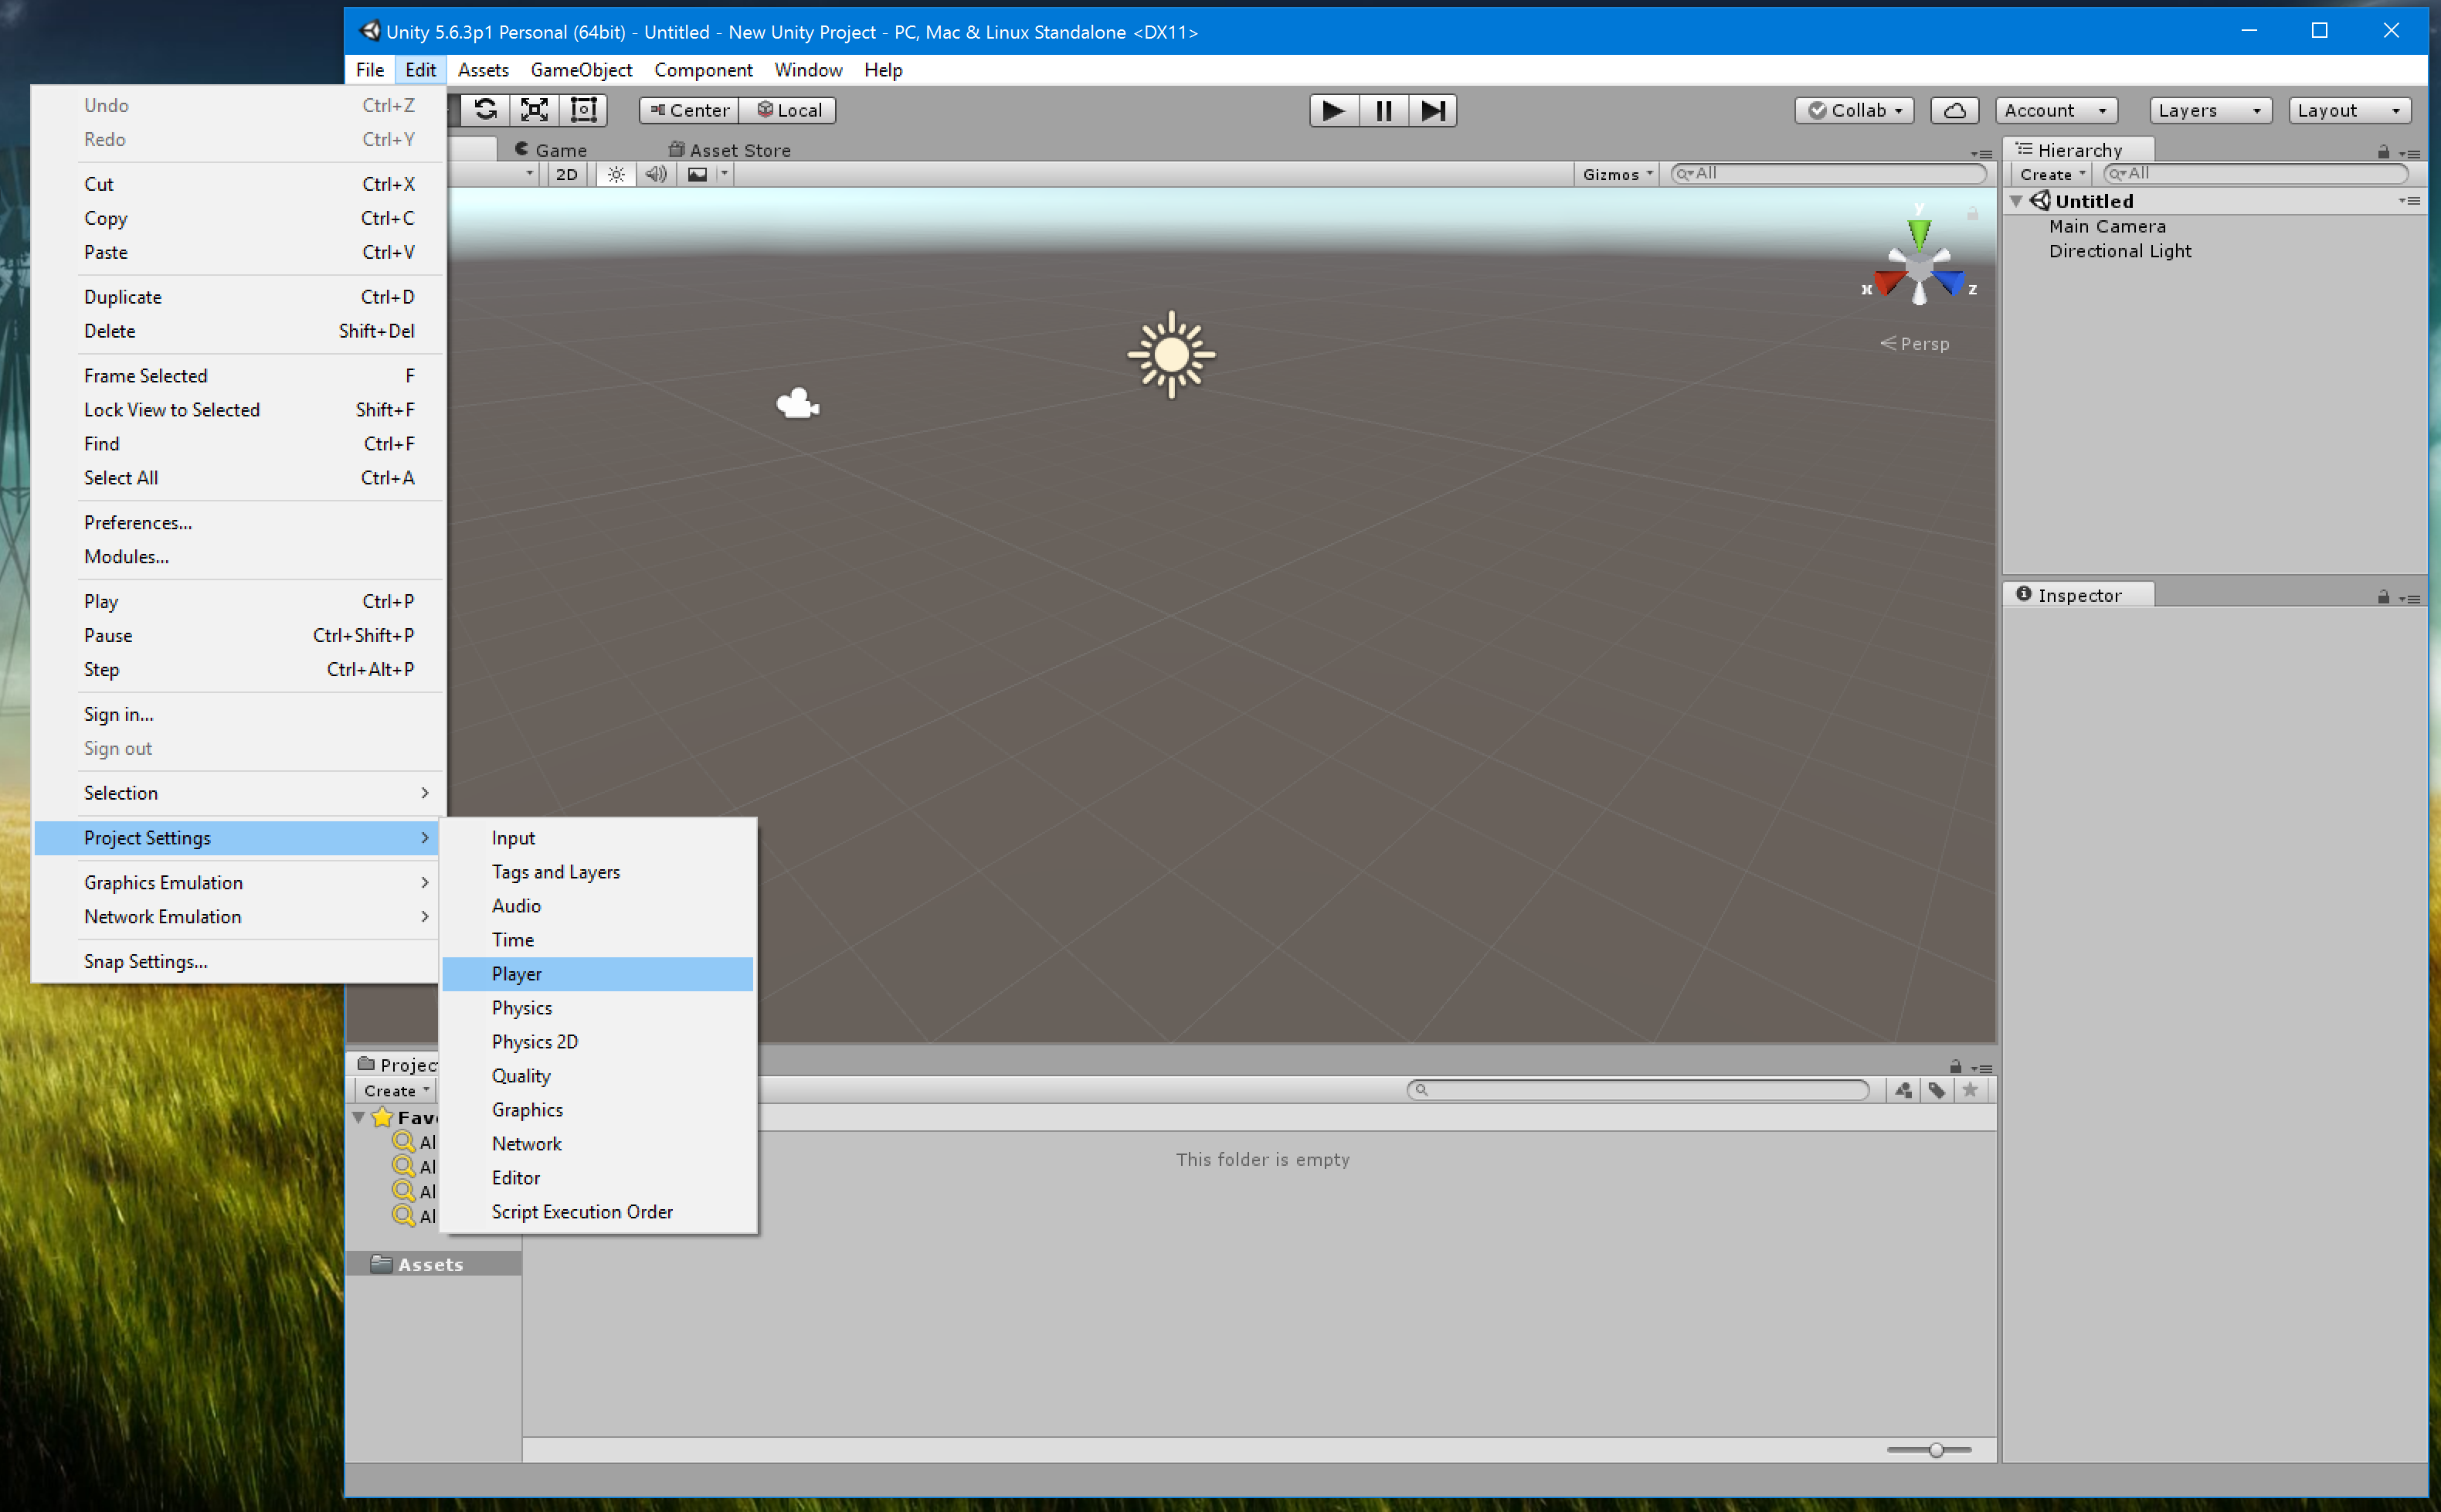Select the Rect transform tool icon

pos(584,110)
